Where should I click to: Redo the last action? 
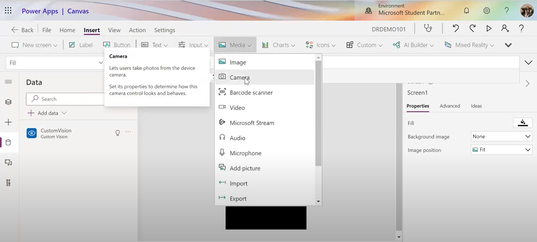(x=472, y=28)
